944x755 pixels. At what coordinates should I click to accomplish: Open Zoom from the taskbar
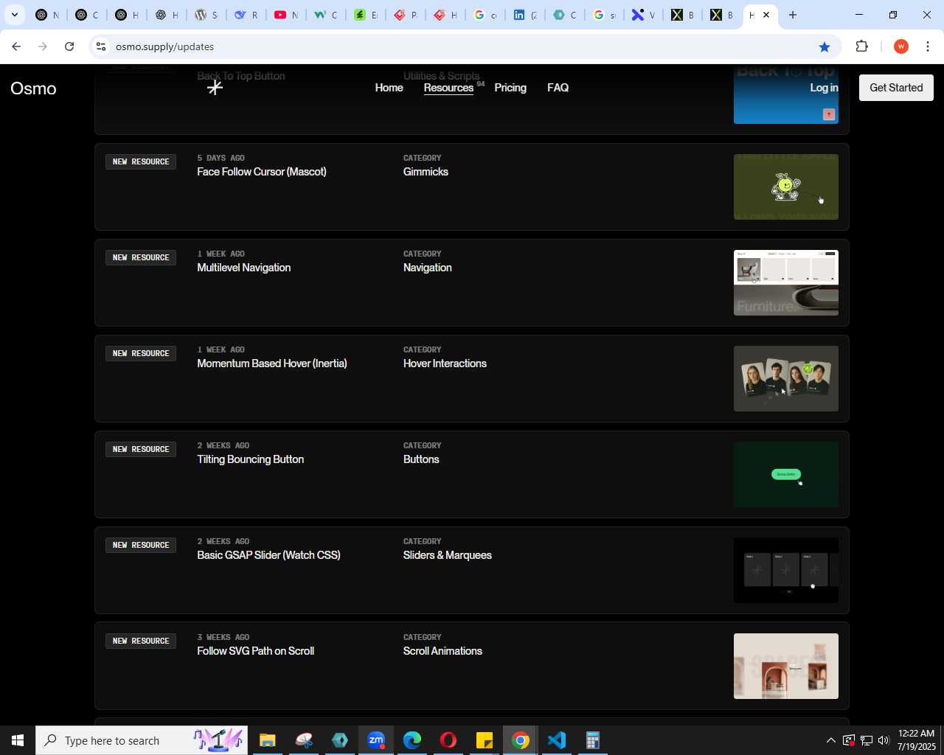(376, 740)
